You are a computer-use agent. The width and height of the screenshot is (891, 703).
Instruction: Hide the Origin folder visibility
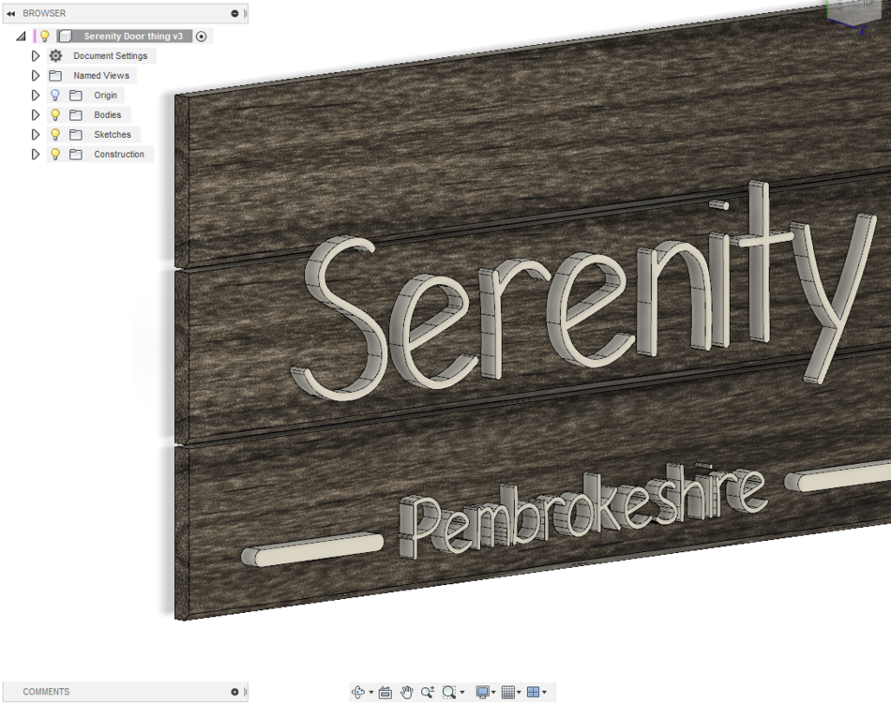click(54, 95)
